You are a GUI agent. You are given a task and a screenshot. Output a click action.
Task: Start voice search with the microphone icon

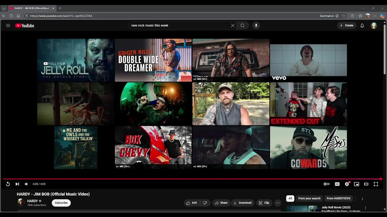point(256,26)
